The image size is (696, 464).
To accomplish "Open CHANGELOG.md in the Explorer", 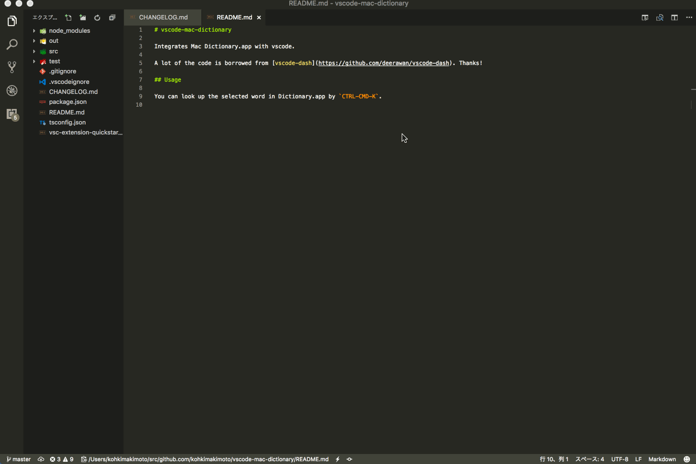I will pos(73,92).
